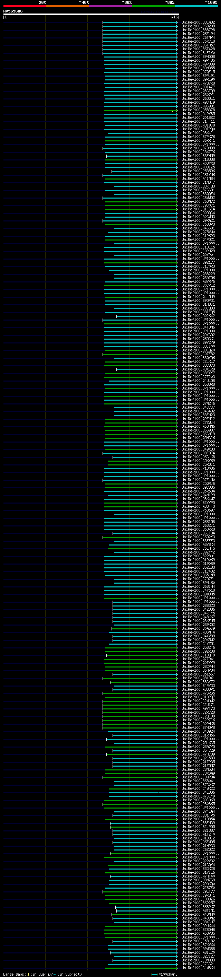221x977 pixels.
Task: Select label UniRef100_Q5ZL83
Action: [198, 567]
